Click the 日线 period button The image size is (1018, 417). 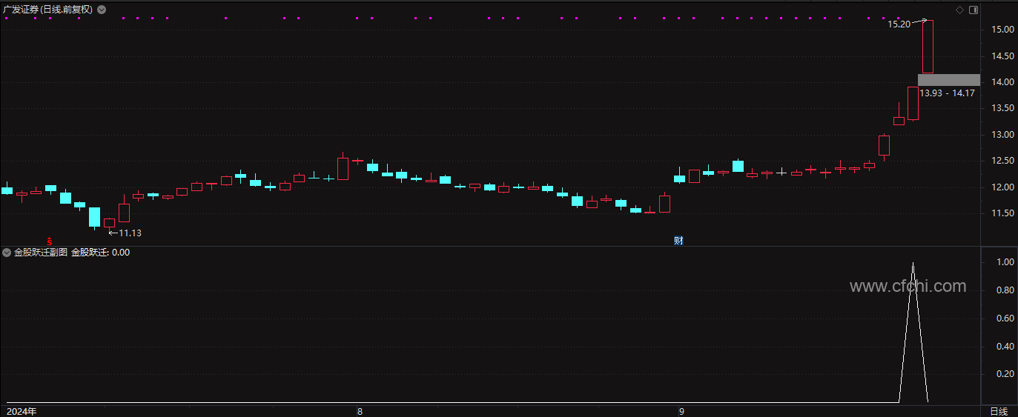coord(999,411)
